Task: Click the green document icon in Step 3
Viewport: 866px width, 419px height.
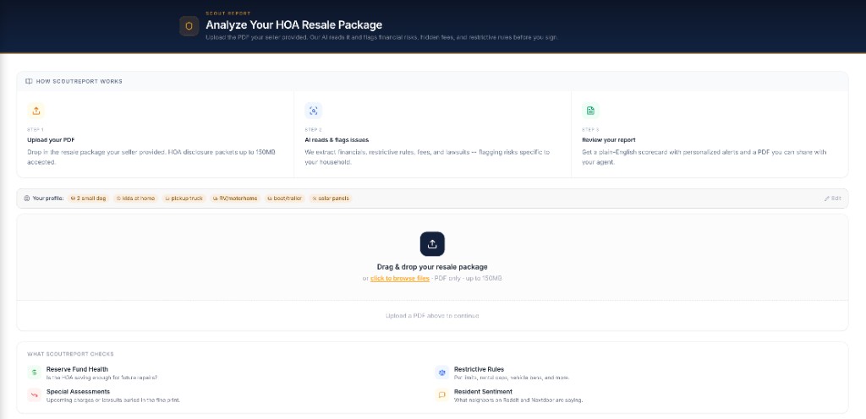Action: tap(590, 111)
